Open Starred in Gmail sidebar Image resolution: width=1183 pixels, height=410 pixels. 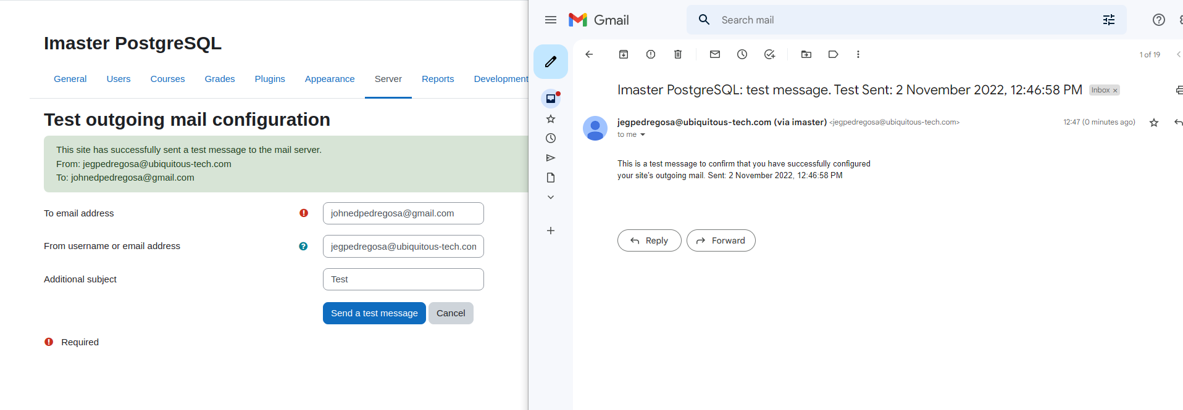click(551, 119)
